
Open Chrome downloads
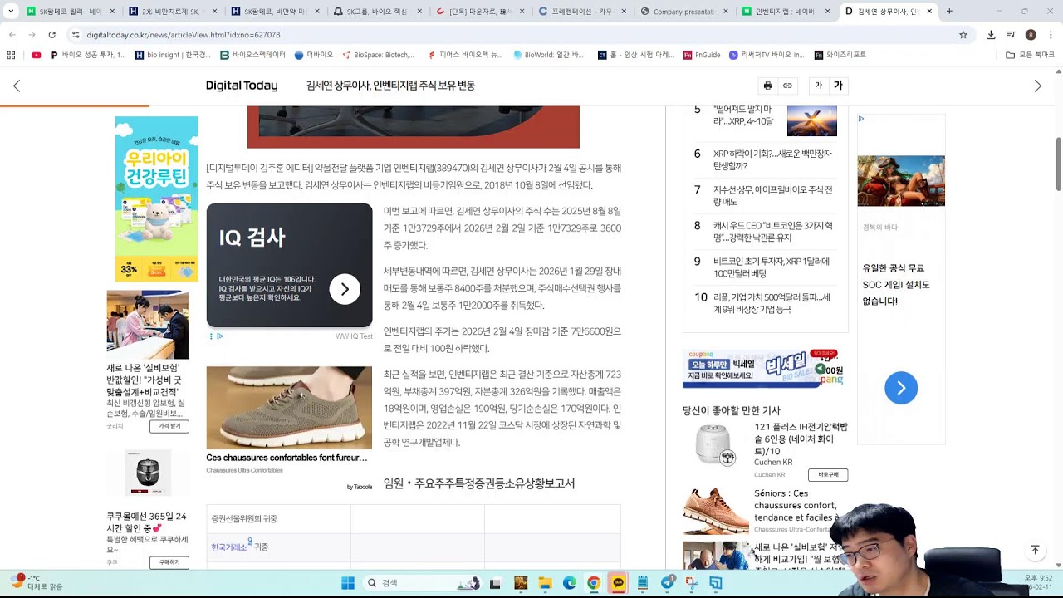point(991,35)
